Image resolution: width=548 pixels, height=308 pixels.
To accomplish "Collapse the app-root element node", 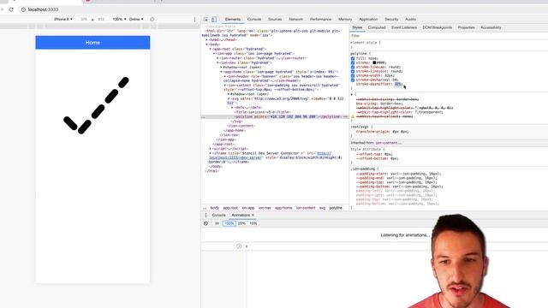I will [x=211, y=49].
